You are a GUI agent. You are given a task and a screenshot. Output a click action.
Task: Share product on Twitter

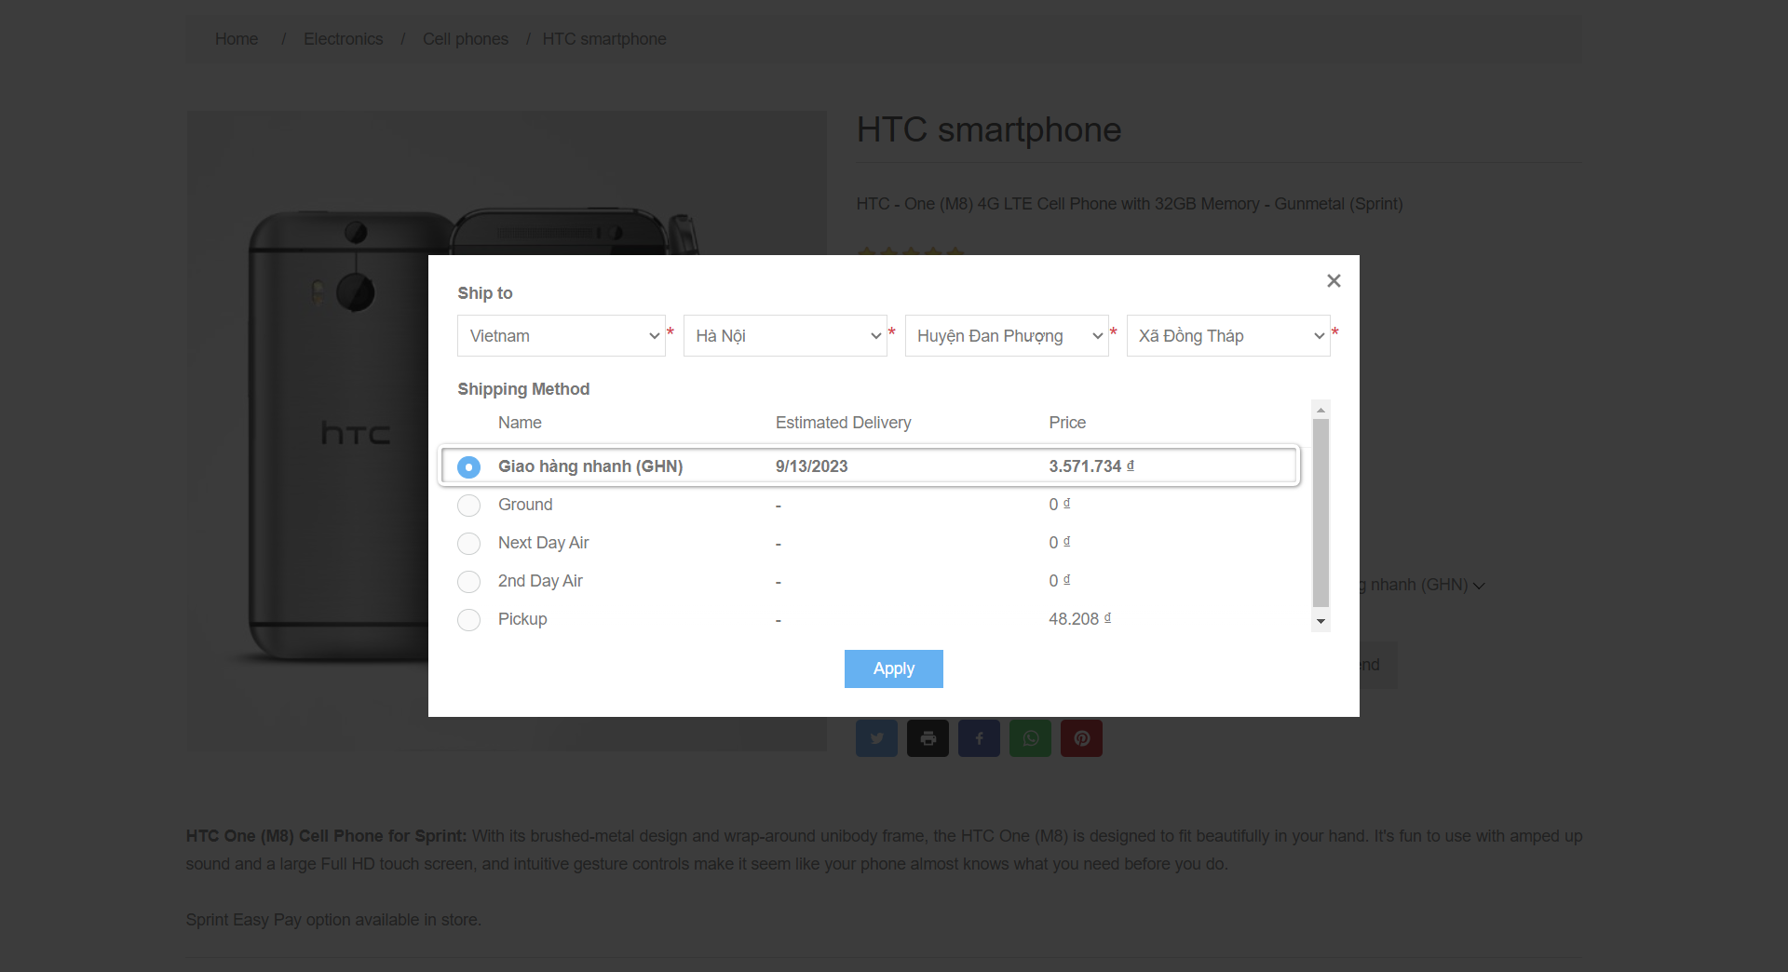(x=876, y=738)
